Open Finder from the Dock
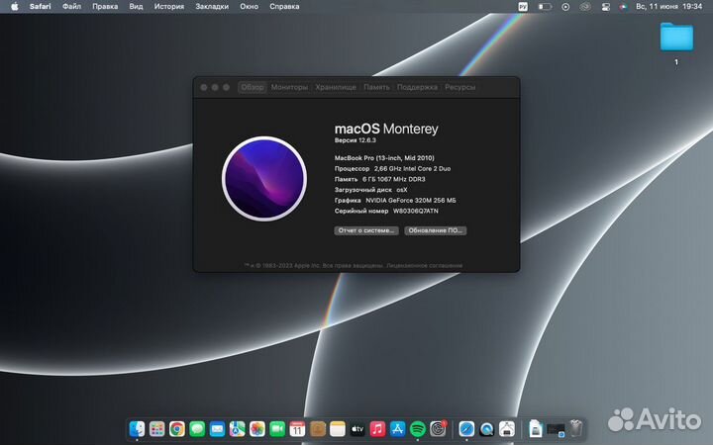 [x=137, y=428]
